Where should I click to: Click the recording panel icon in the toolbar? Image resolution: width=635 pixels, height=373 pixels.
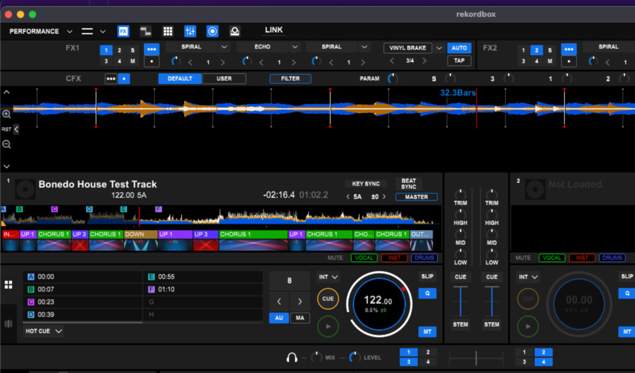pos(212,31)
